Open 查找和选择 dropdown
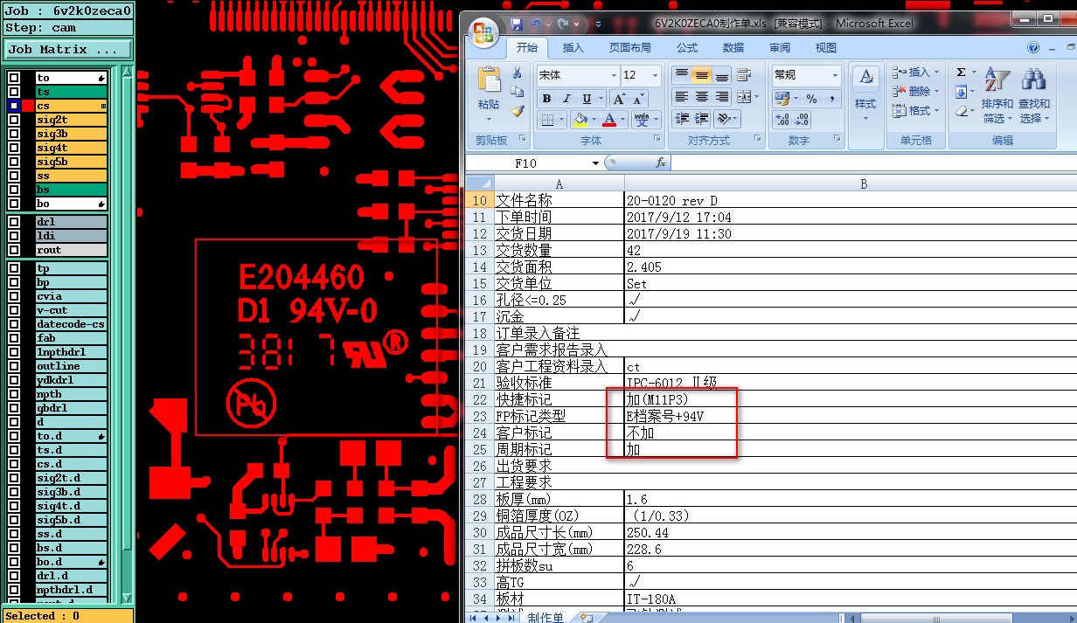Image resolution: width=1077 pixels, height=623 pixels. [x=1034, y=97]
